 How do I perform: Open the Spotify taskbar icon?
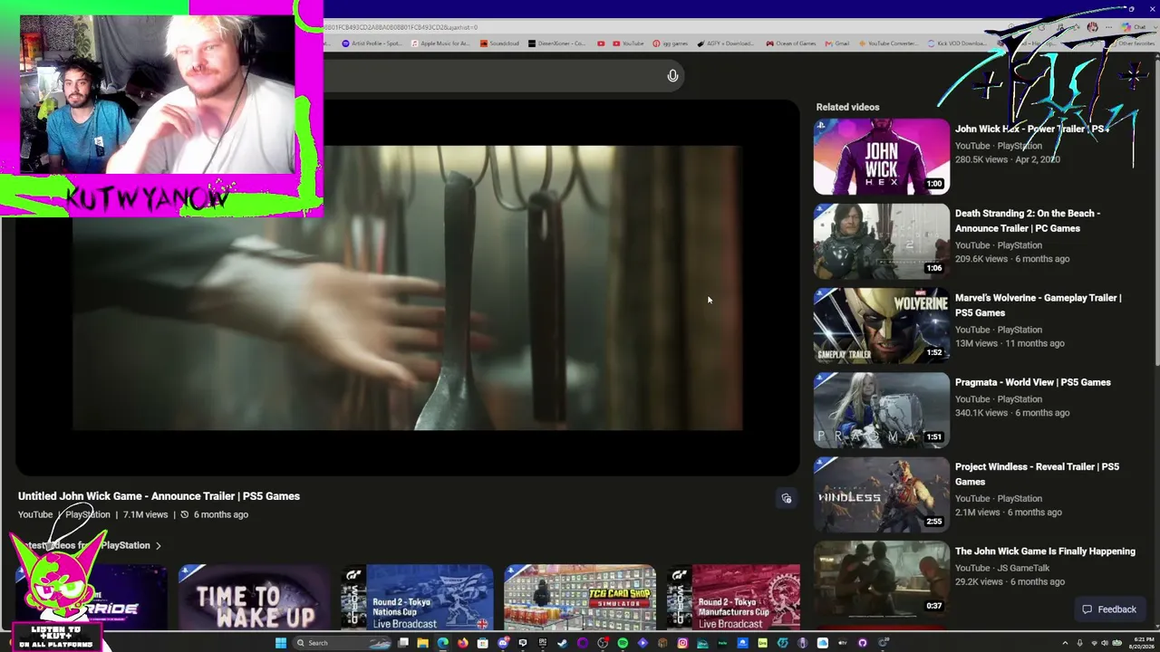623,643
